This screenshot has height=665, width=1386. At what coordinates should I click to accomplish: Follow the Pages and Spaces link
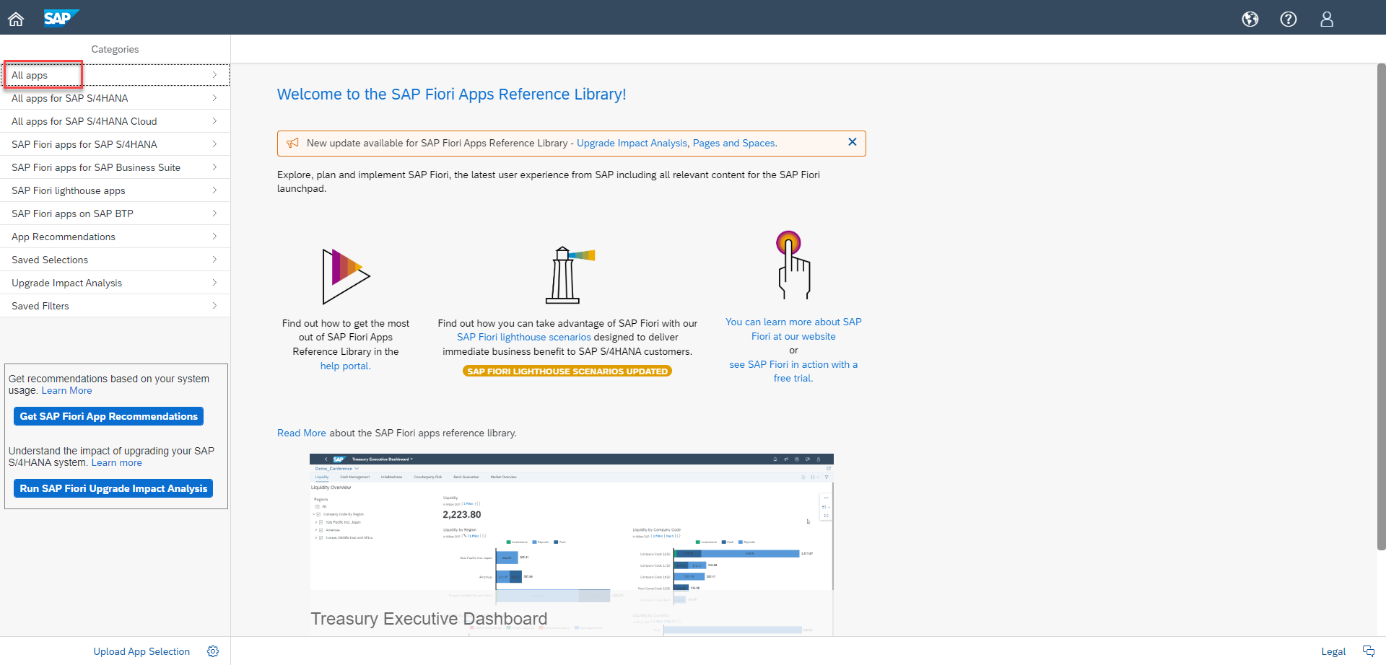pyautogui.click(x=734, y=143)
